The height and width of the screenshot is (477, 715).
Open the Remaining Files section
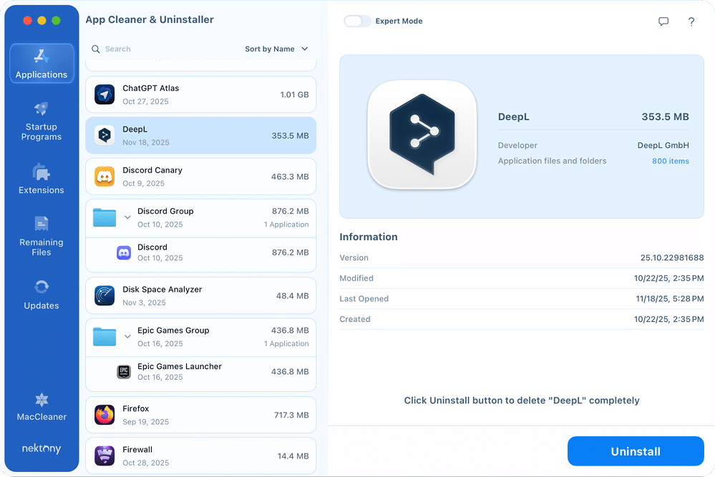point(41,237)
